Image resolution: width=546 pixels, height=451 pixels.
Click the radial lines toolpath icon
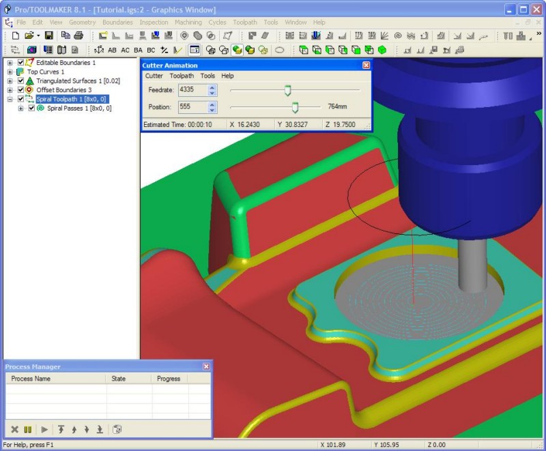pyautogui.click(x=384, y=35)
